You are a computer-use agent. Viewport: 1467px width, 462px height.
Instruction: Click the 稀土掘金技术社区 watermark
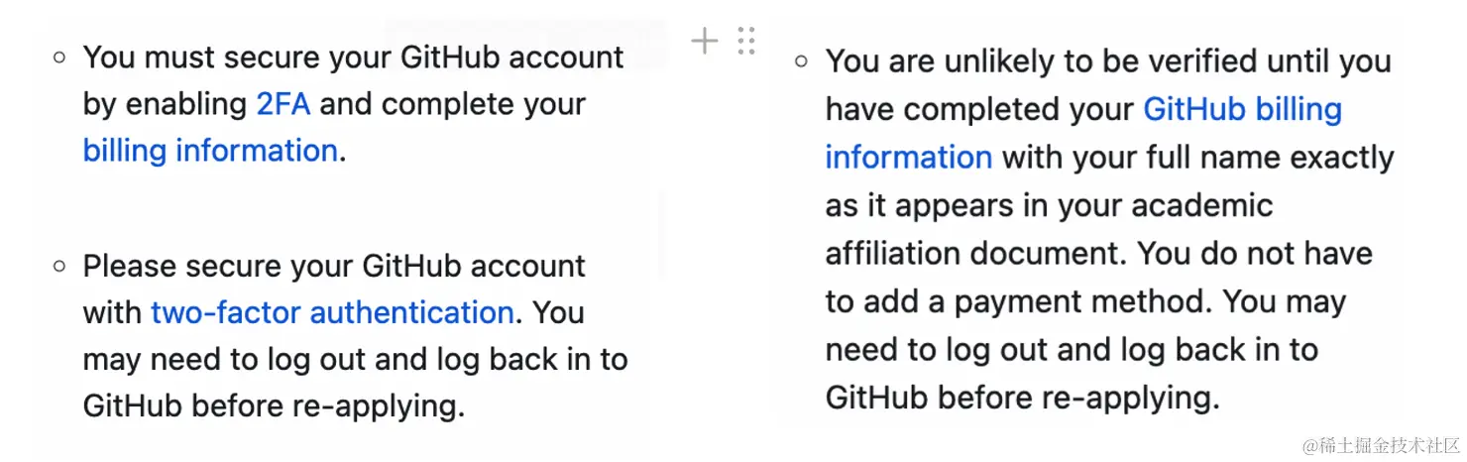click(1381, 445)
